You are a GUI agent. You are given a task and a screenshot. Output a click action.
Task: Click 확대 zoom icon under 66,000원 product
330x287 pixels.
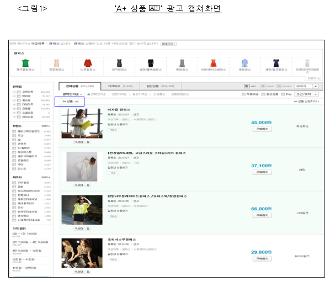[x=79, y=228]
